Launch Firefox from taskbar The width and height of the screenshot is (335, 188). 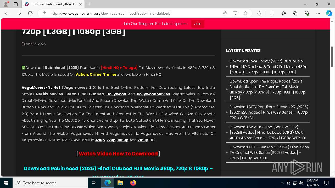tap(133, 183)
